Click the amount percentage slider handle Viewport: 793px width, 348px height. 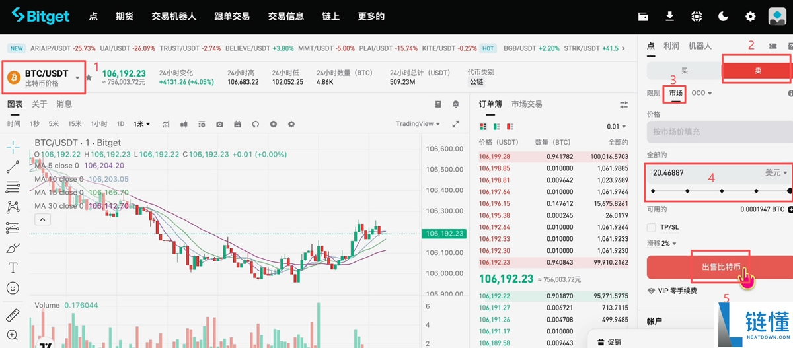[x=790, y=191]
